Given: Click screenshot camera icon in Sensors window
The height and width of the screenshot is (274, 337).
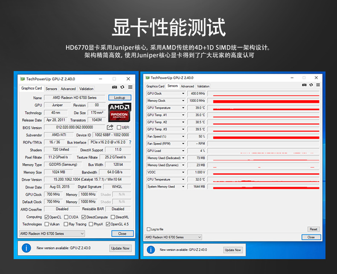Looking at the screenshot, I should click(x=304, y=85).
